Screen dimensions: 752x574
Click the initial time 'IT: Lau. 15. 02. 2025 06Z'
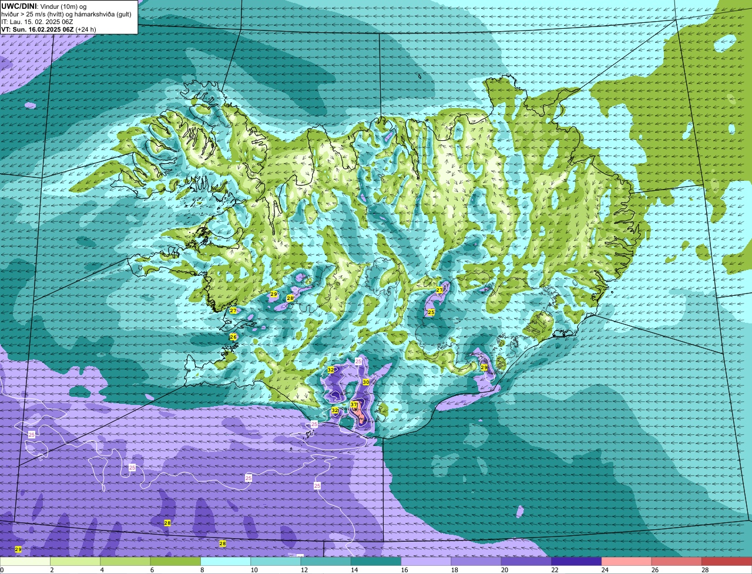[37, 21]
